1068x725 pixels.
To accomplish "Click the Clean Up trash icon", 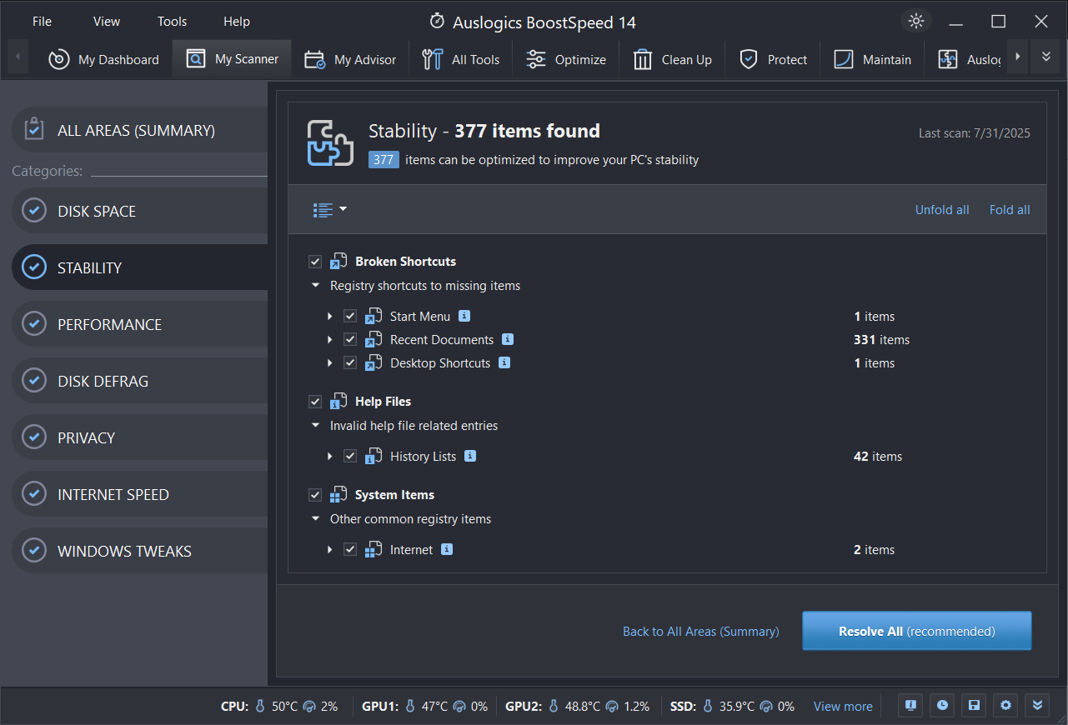I will (643, 58).
